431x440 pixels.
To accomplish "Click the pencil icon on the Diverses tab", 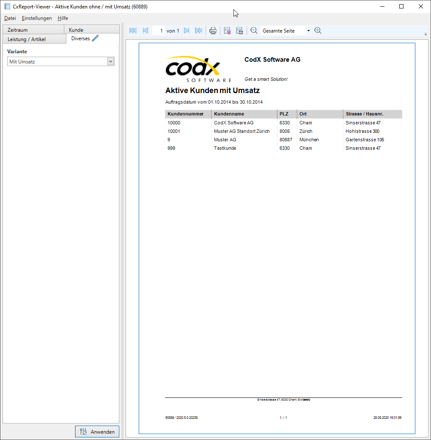I will point(94,38).
